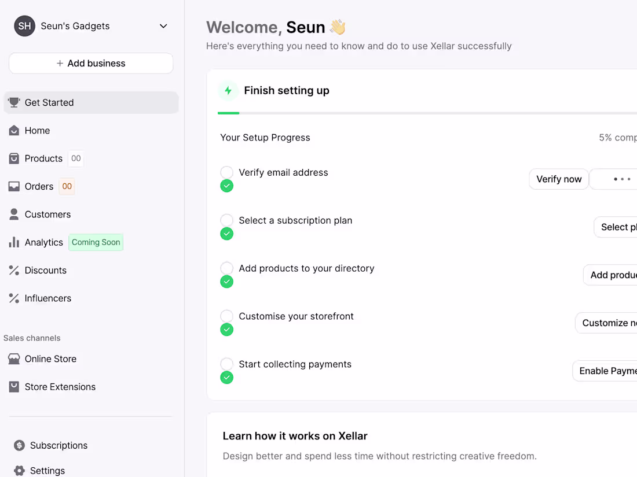Go to Store Extensions in sidebar

pos(60,387)
